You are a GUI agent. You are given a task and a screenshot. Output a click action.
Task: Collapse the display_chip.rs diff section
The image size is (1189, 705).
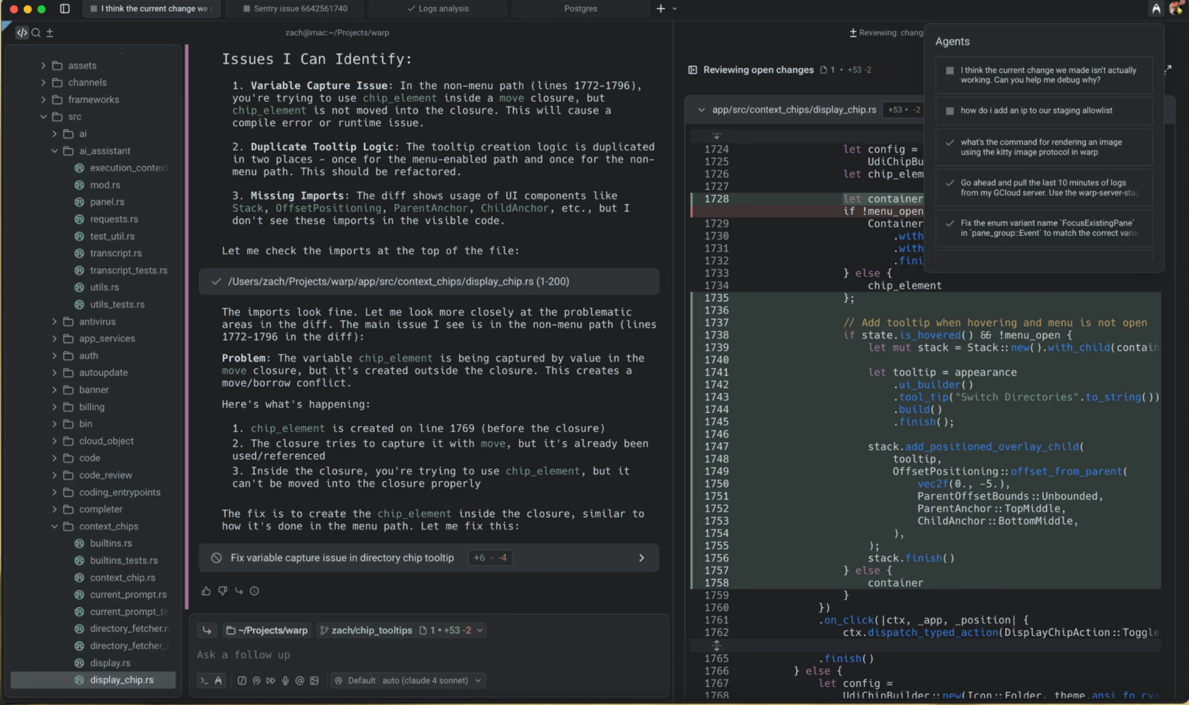[701, 110]
